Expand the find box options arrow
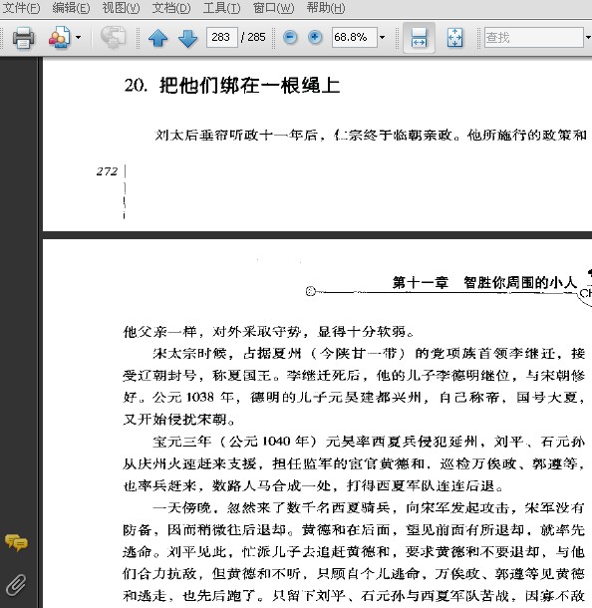The height and width of the screenshot is (608, 592). (588, 38)
